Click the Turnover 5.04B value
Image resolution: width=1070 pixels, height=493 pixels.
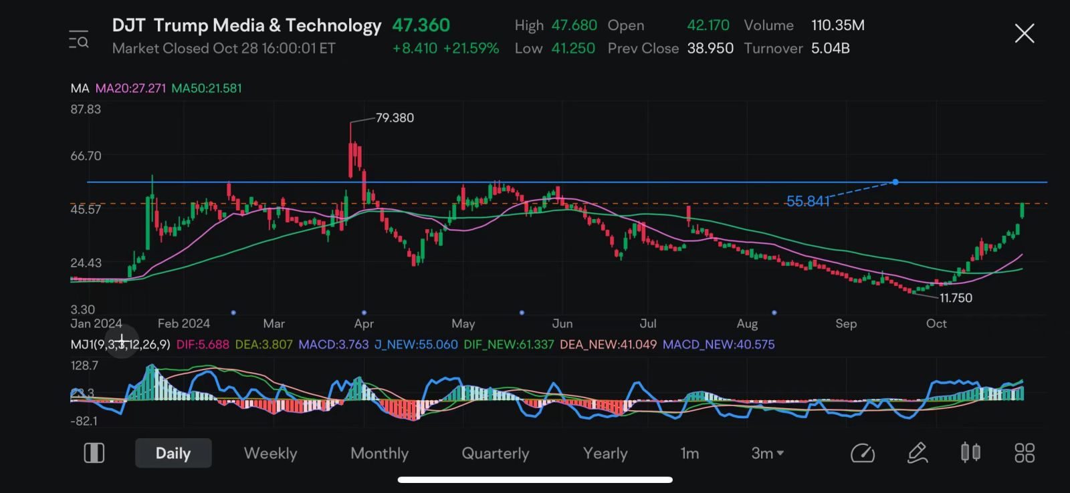(x=830, y=48)
